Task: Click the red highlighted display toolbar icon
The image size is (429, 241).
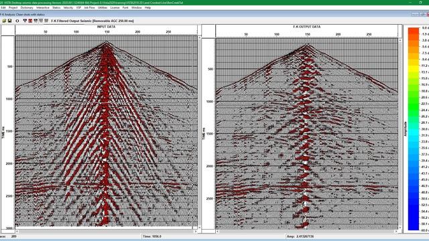Action: coord(30,21)
